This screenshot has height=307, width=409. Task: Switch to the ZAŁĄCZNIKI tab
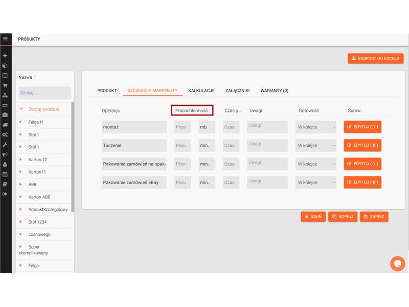[x=237, y=91]
